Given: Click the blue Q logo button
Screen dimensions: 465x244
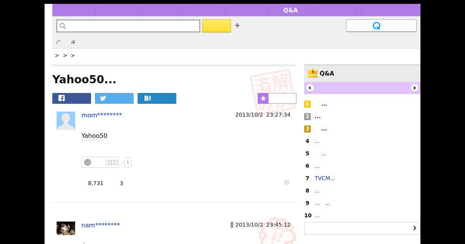Looking at the screenshot, I should point(381,26).
